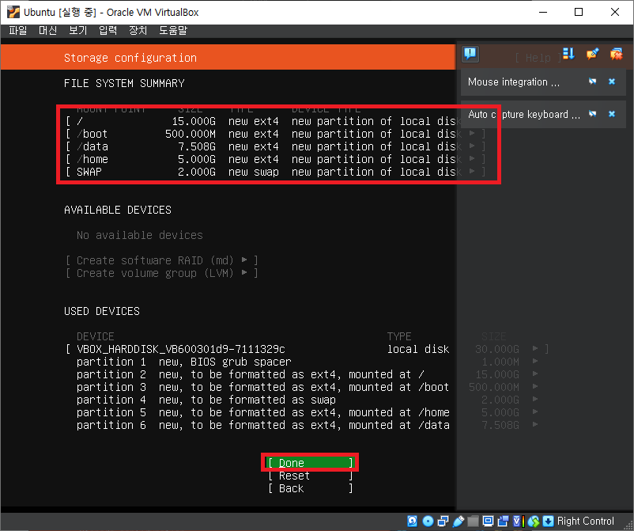Expand the /boot mount point row arrow
Image resolution: width=634 pixels, height=531 pixels.
coord(472,133)
